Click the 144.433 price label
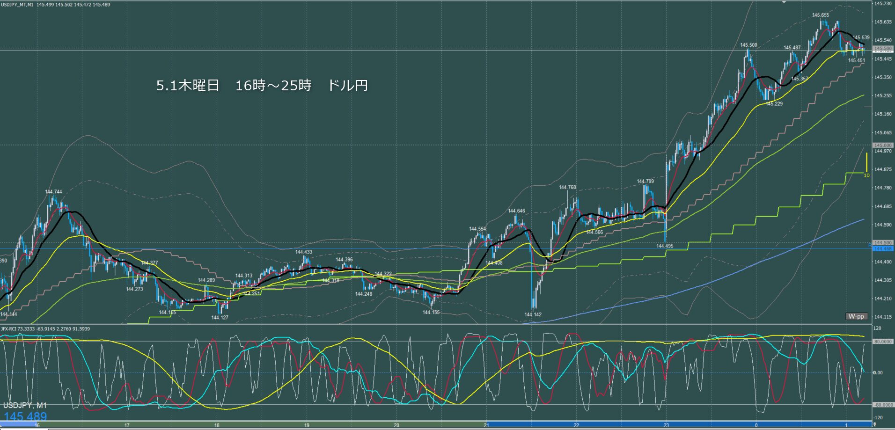Viewport: 895px width, 430px height. (x=303, y=252)
